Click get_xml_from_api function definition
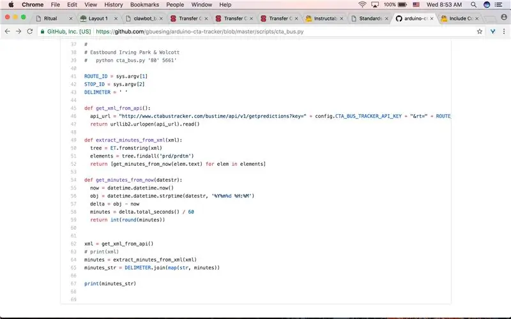Image resolution: width=511 pixels, height=319 pixels. tap(118, 108)
